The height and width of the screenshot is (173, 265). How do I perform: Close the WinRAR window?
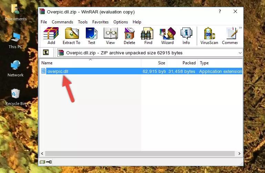[x=235, y=11]
